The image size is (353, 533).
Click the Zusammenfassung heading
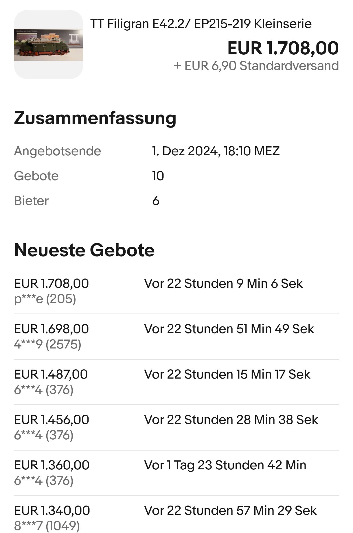95,118
